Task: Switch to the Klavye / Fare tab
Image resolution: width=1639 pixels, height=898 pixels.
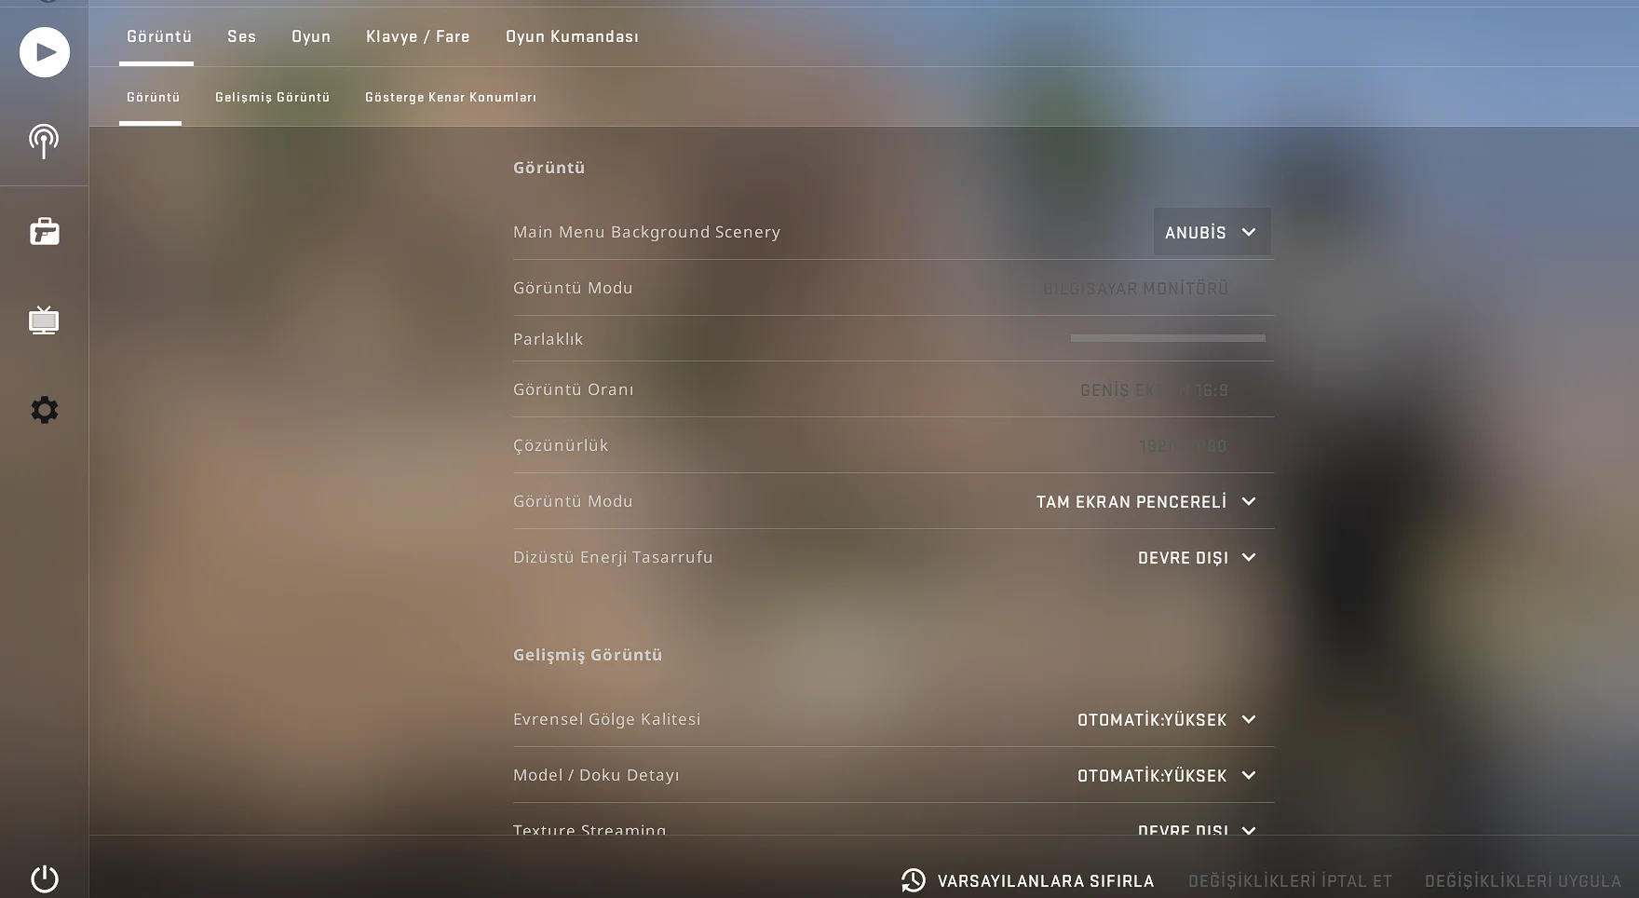Action: coord(417,36)
